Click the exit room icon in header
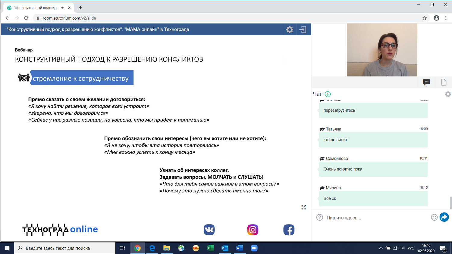This screenshot has height=254, width=452. click(303, 29)
